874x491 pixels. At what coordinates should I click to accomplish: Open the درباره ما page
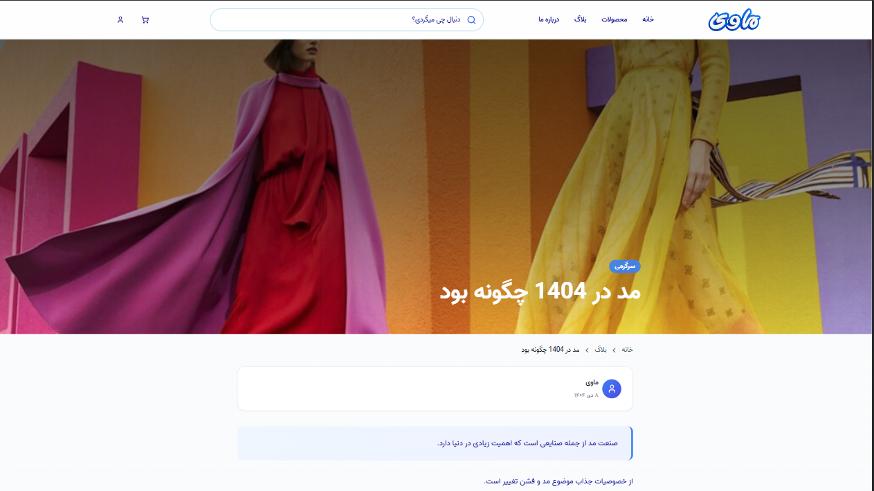[x=549, y=19]
